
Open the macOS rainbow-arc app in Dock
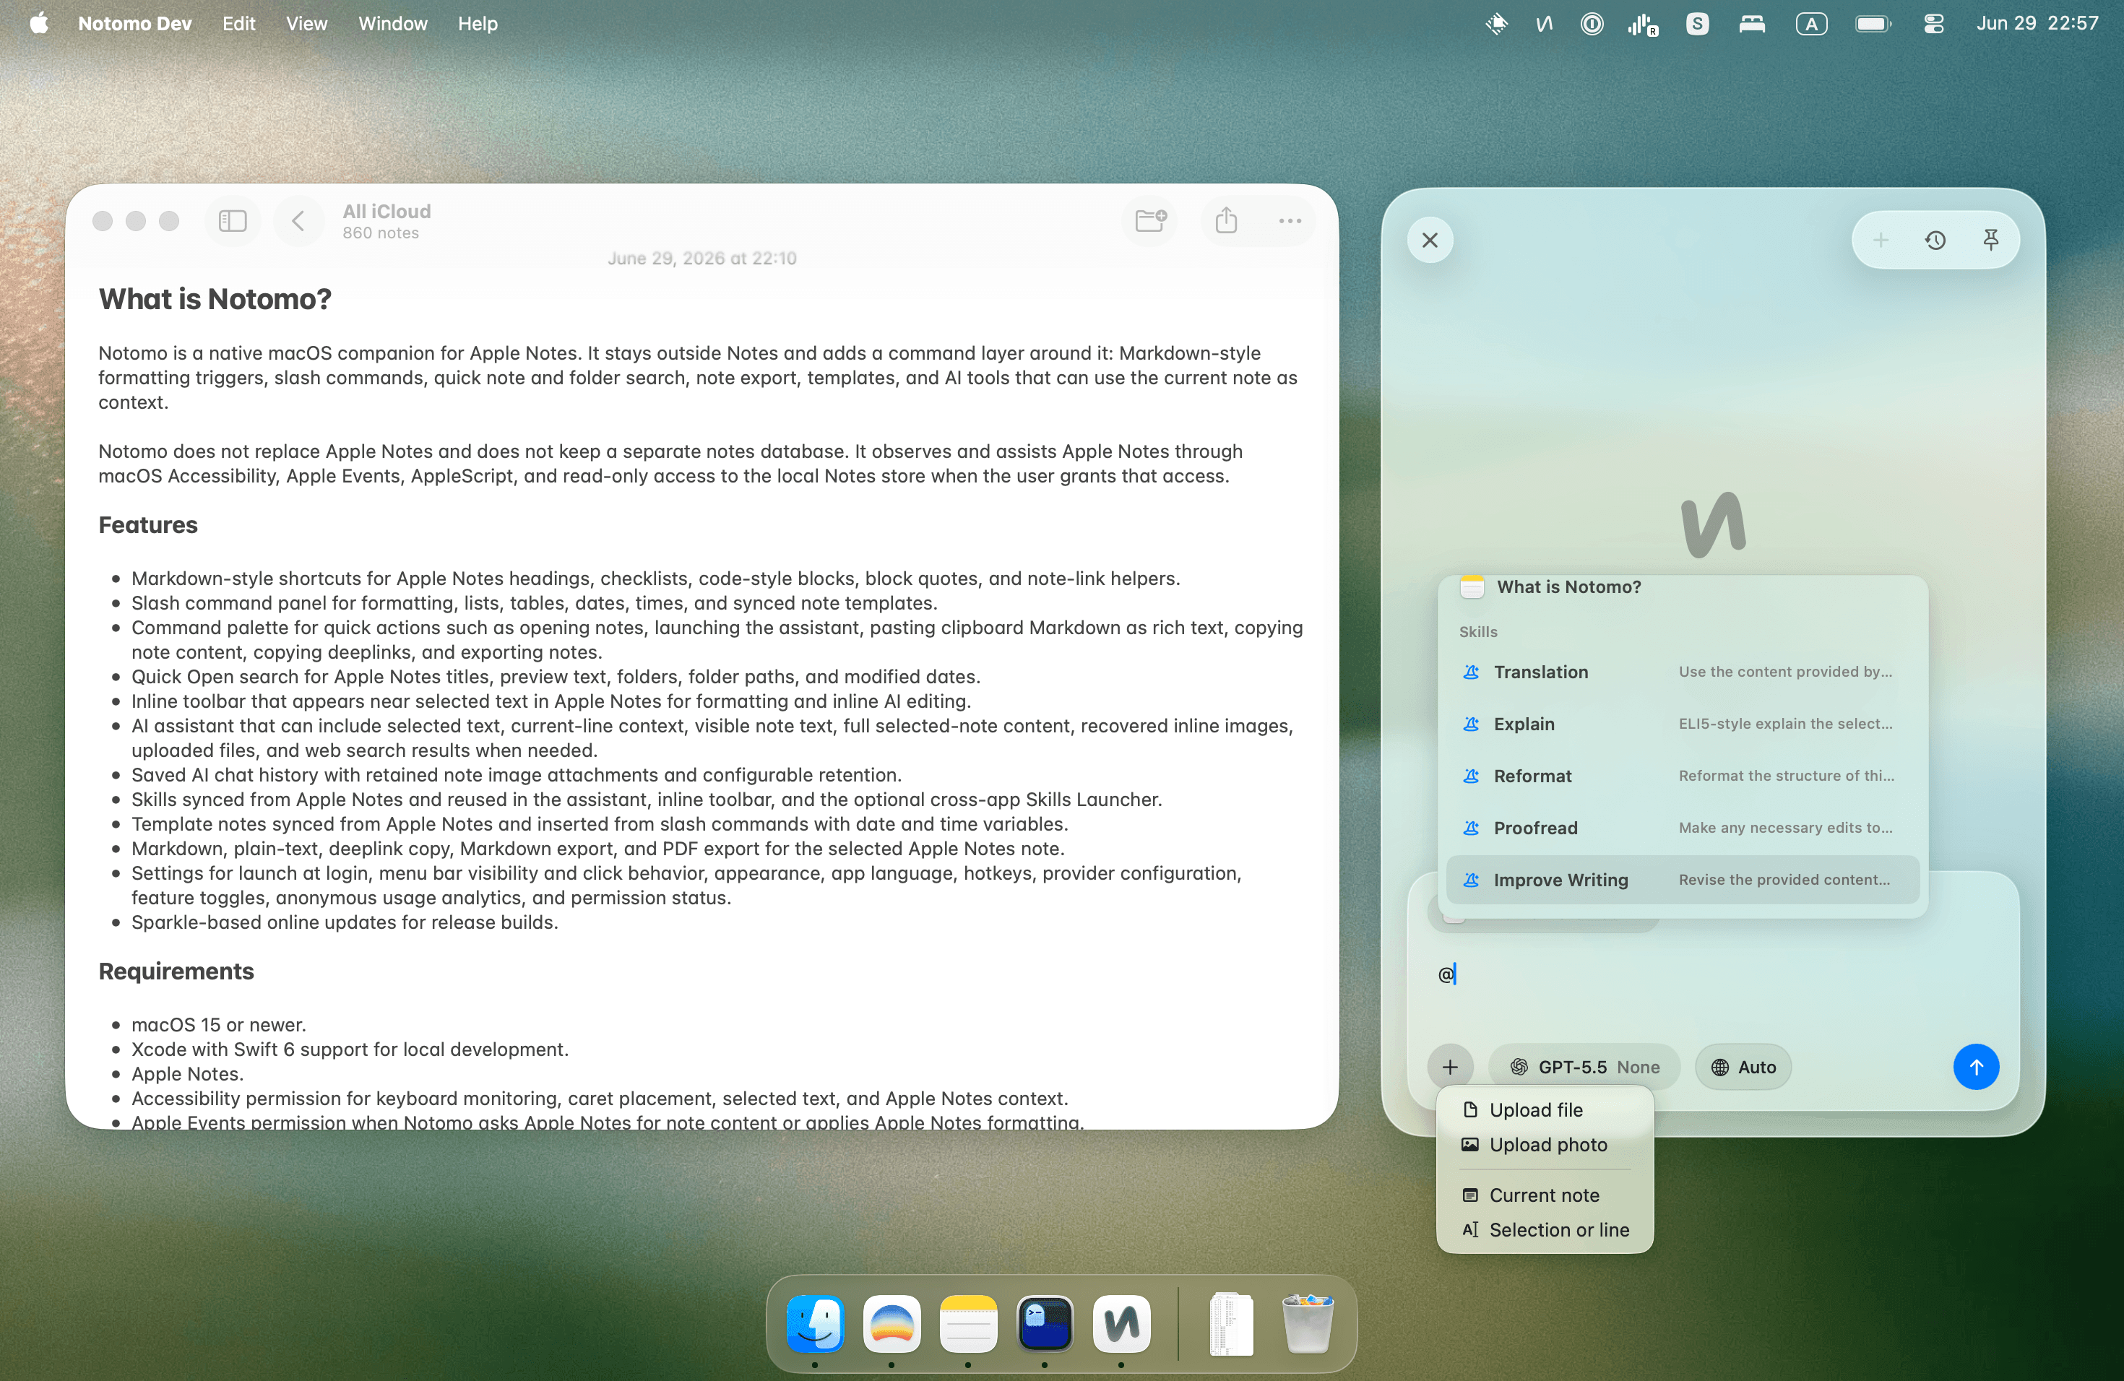pos(892,1323)
